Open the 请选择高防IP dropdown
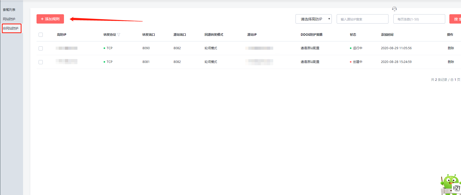This screenshot has width=461, height=195. pyautogui.click(x=313, y=19)
